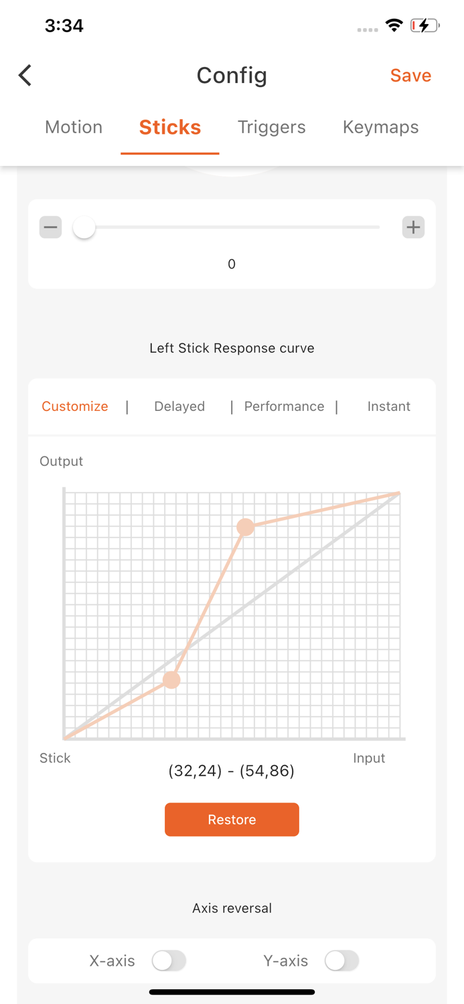
Task: Tap the back arrow icon
Action: [25, 76]
